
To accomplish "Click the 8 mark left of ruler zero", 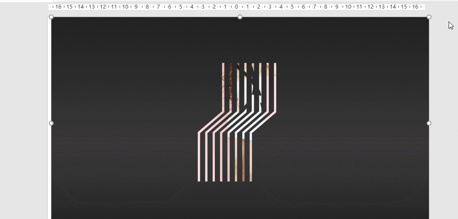I will tap(147, 7).
